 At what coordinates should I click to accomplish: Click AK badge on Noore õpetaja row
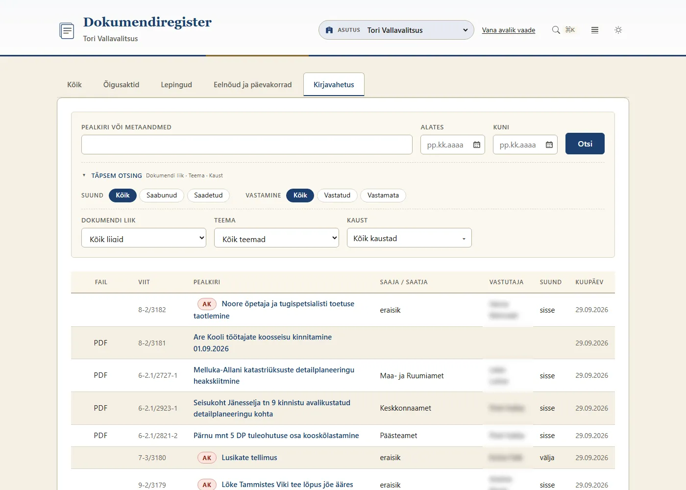point(207,304)
